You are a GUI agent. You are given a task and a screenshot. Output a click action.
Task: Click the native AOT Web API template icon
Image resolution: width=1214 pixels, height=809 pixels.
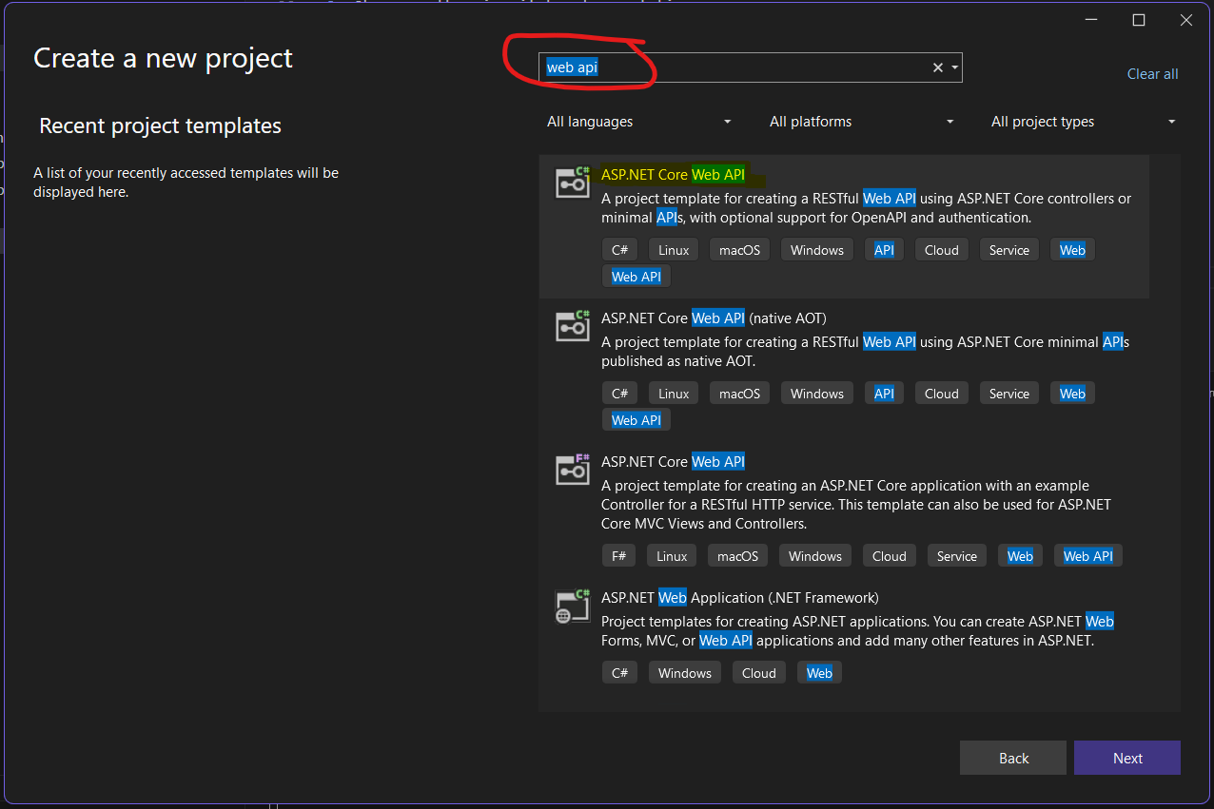(x=573, y=326)
